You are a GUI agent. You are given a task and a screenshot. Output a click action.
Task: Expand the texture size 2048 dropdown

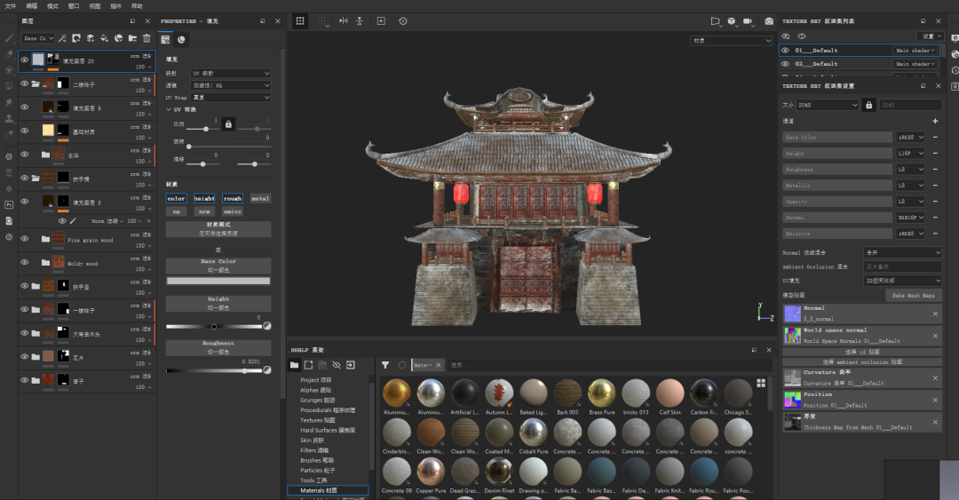tap(828, 105)
